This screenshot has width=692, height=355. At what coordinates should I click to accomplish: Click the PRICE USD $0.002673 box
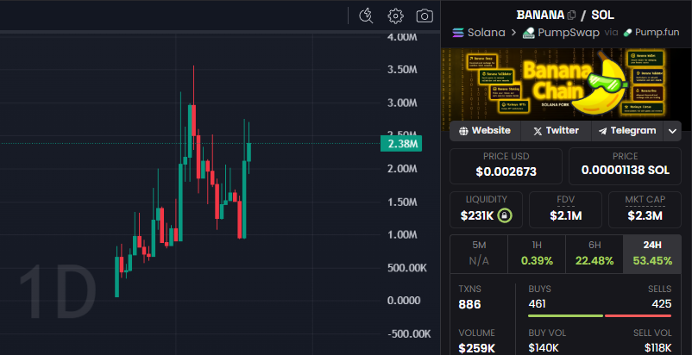coord(506,166)
